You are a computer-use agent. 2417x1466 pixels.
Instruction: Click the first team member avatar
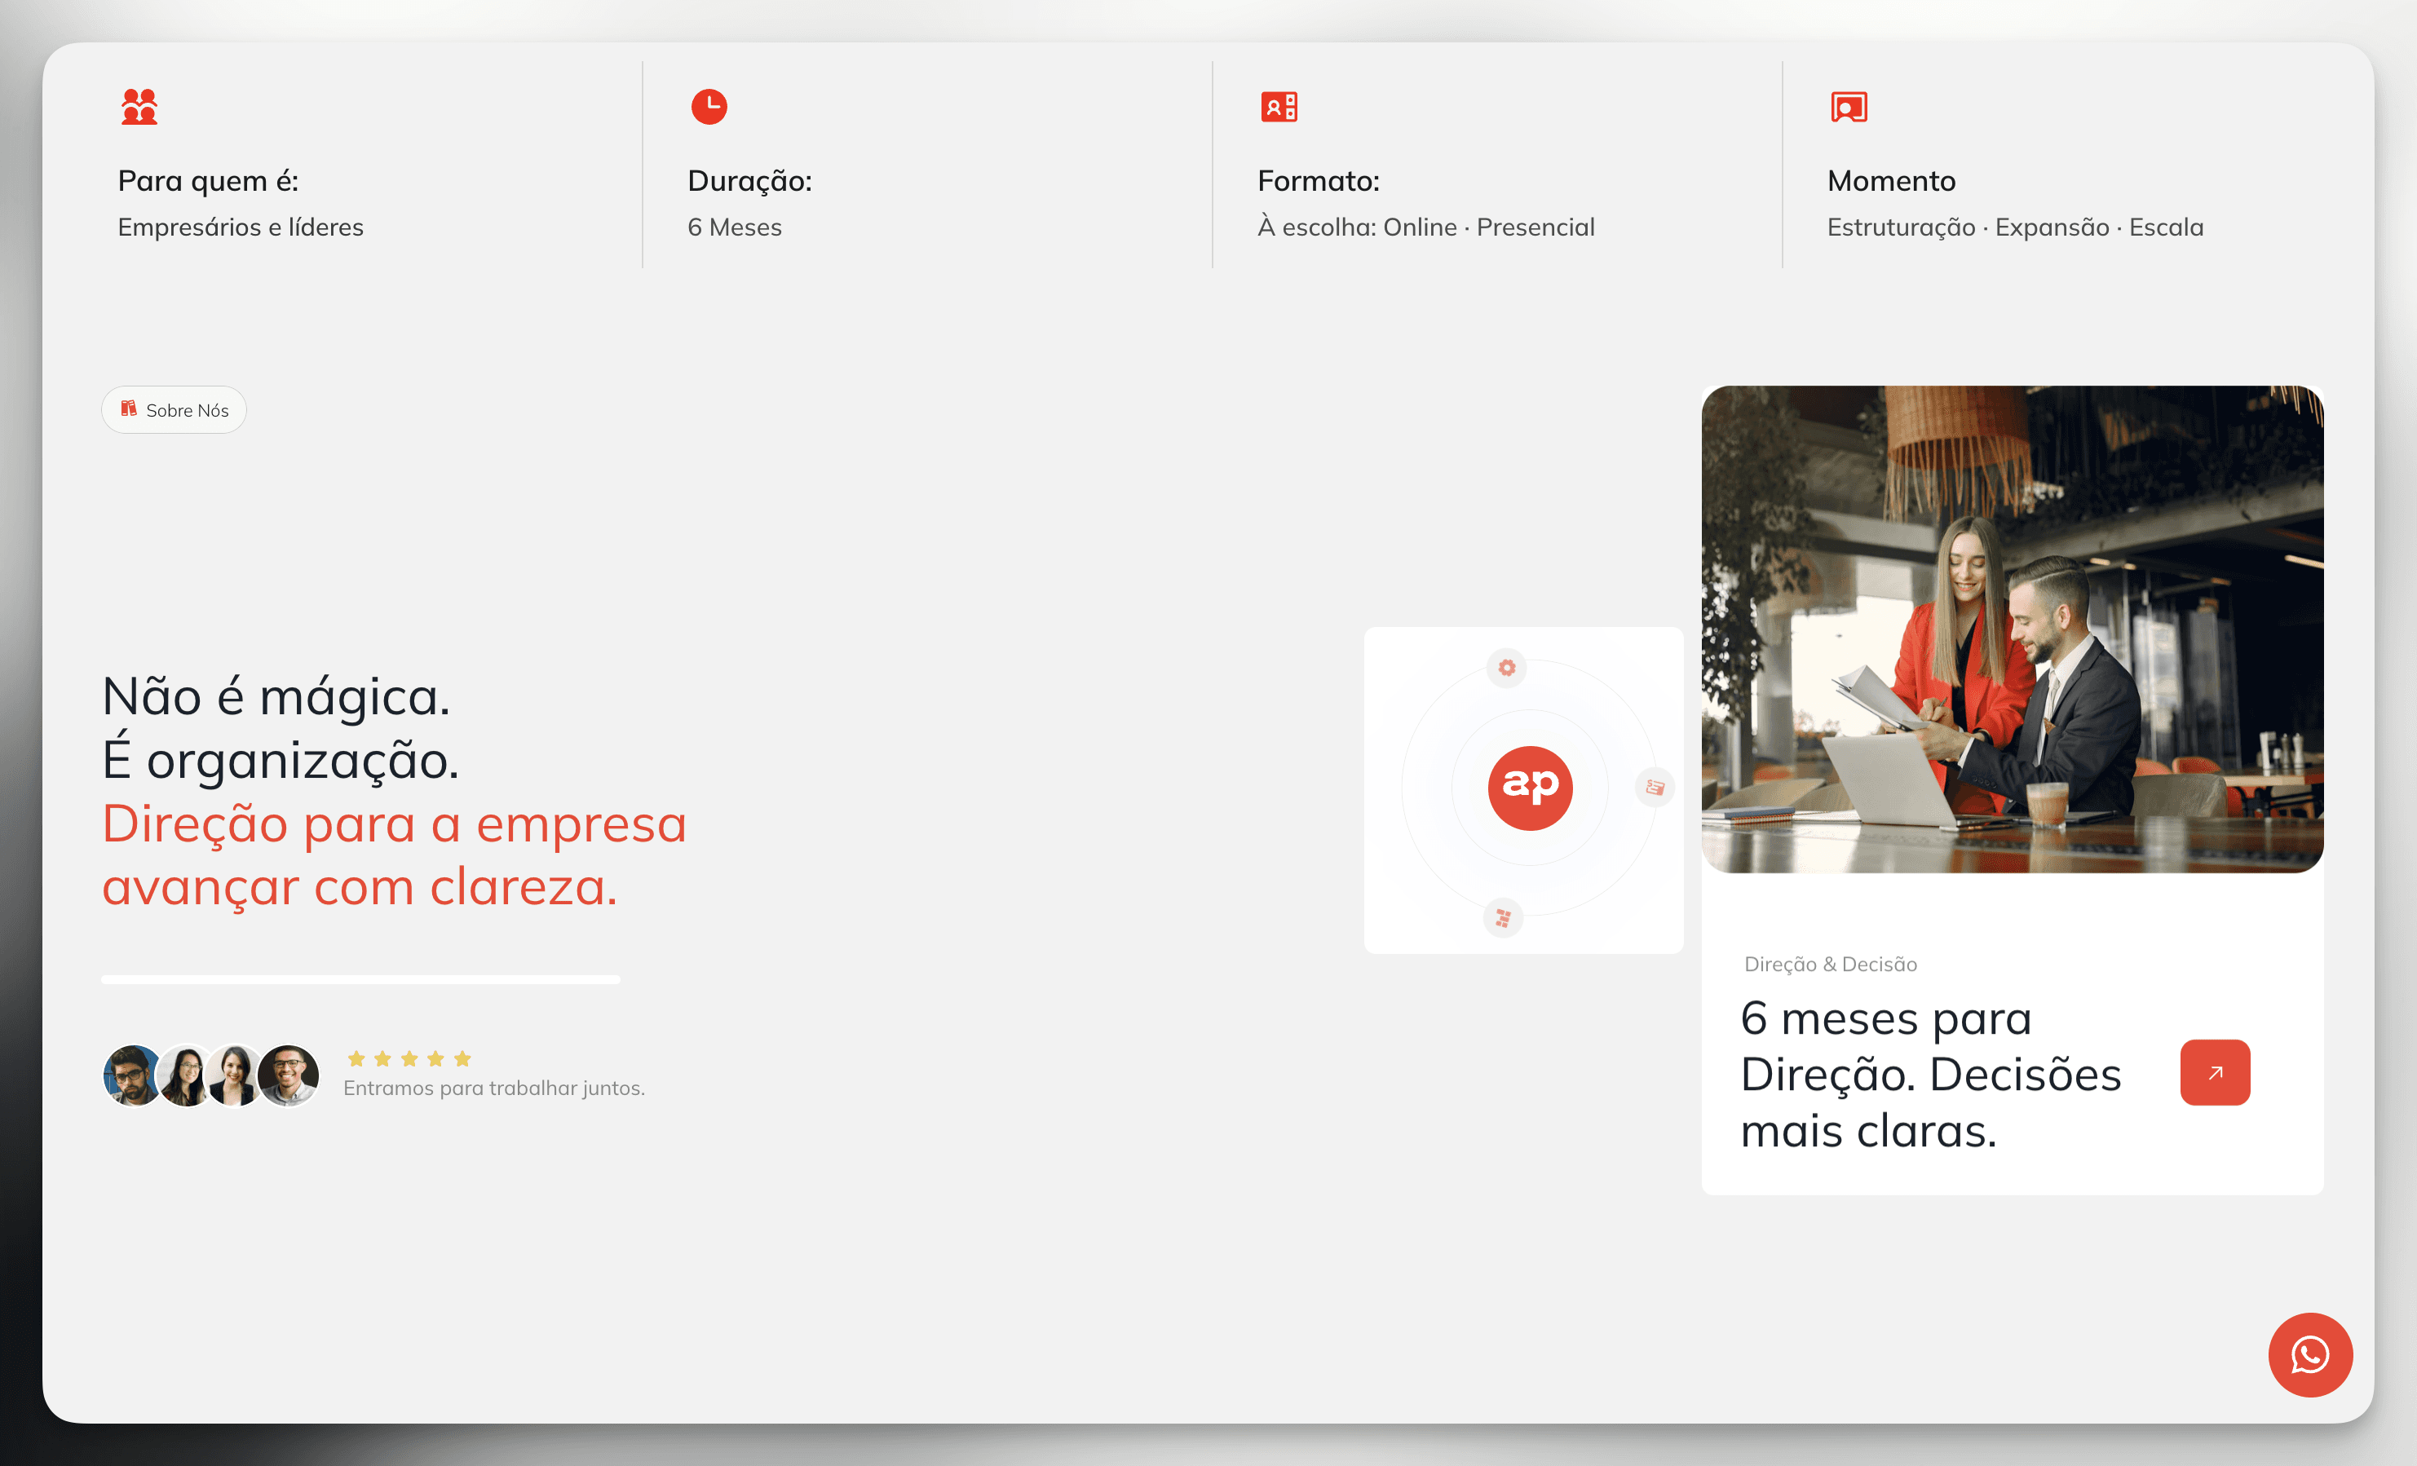point(131,1075)
